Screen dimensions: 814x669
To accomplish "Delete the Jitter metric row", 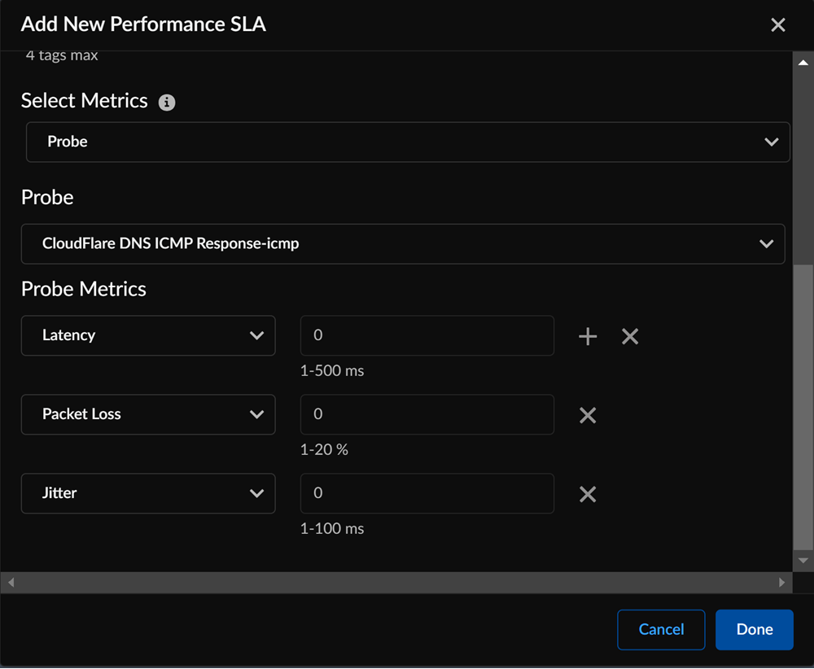I will [588, 494].
